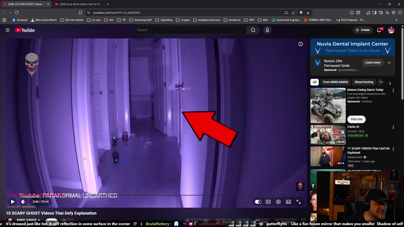Click Visit site on Mature Dating ad
The width and height of the screenshot is (404, 227).
(x=356, y=119)
